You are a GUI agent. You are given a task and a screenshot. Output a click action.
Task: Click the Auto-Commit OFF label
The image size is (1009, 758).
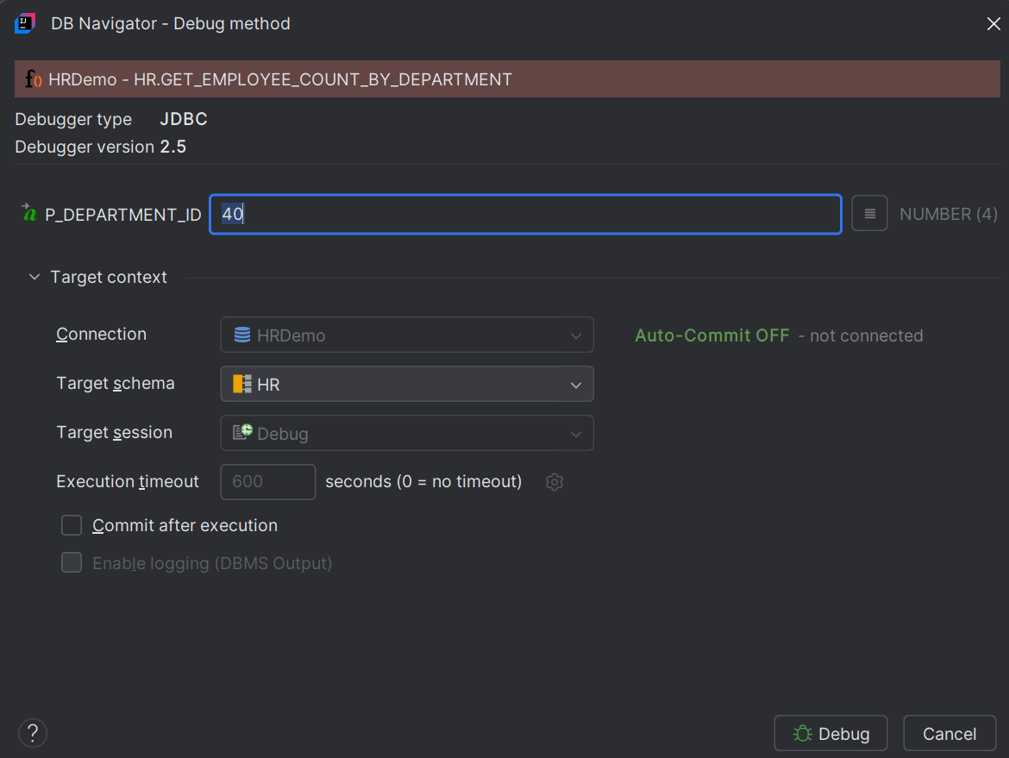tap(711, 335)
